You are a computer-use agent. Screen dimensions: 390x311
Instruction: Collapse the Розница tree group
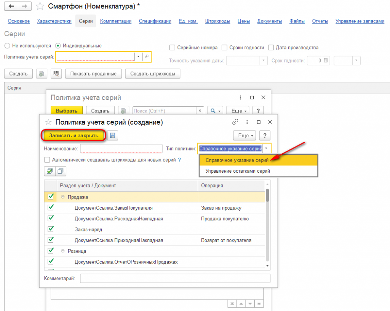tap(63, 251)
